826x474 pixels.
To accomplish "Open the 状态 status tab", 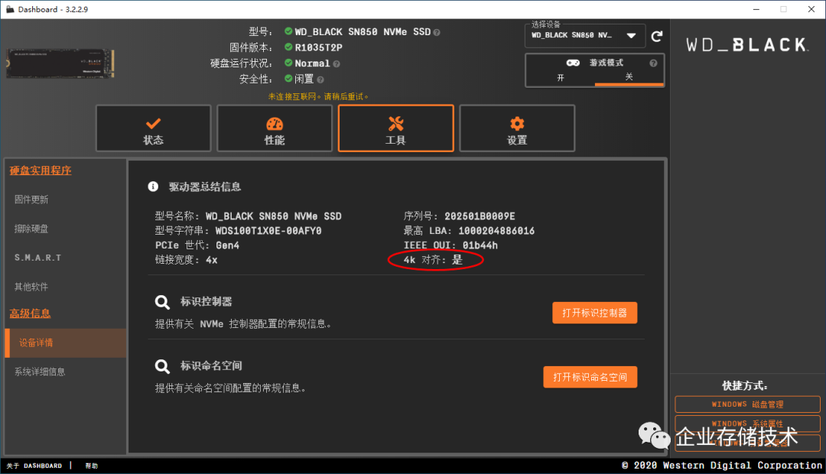I will 153,128.
